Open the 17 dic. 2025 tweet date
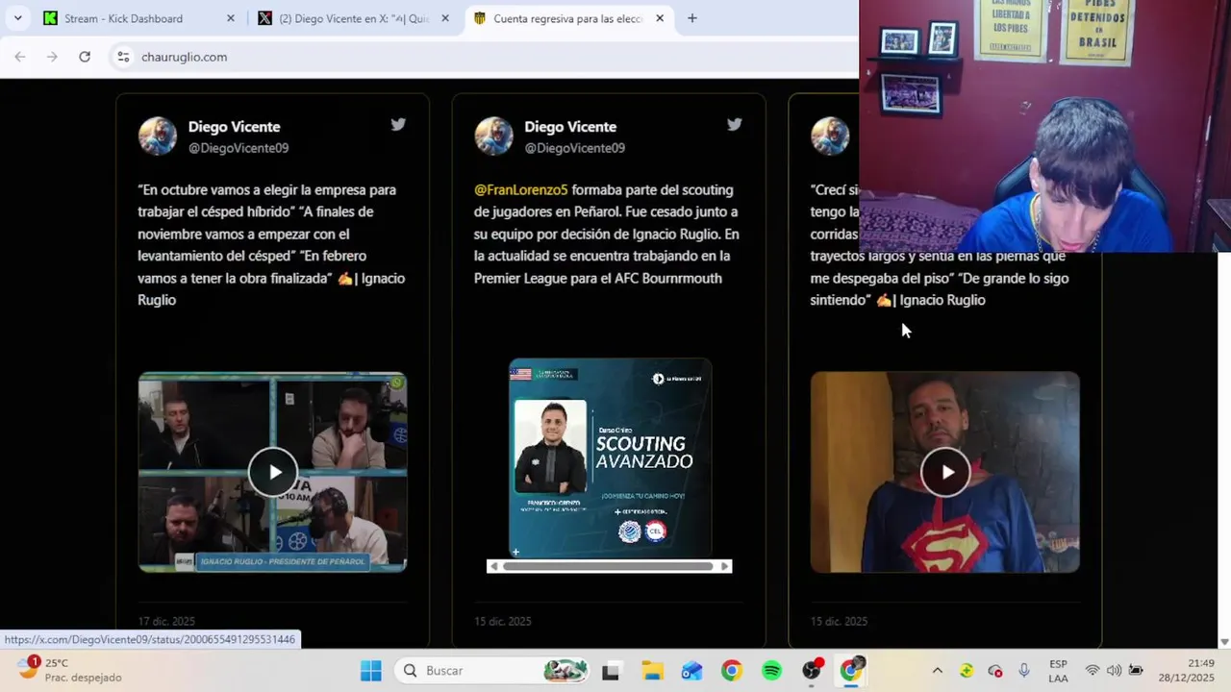The image size is (1231, 692). tap(166, 622)
